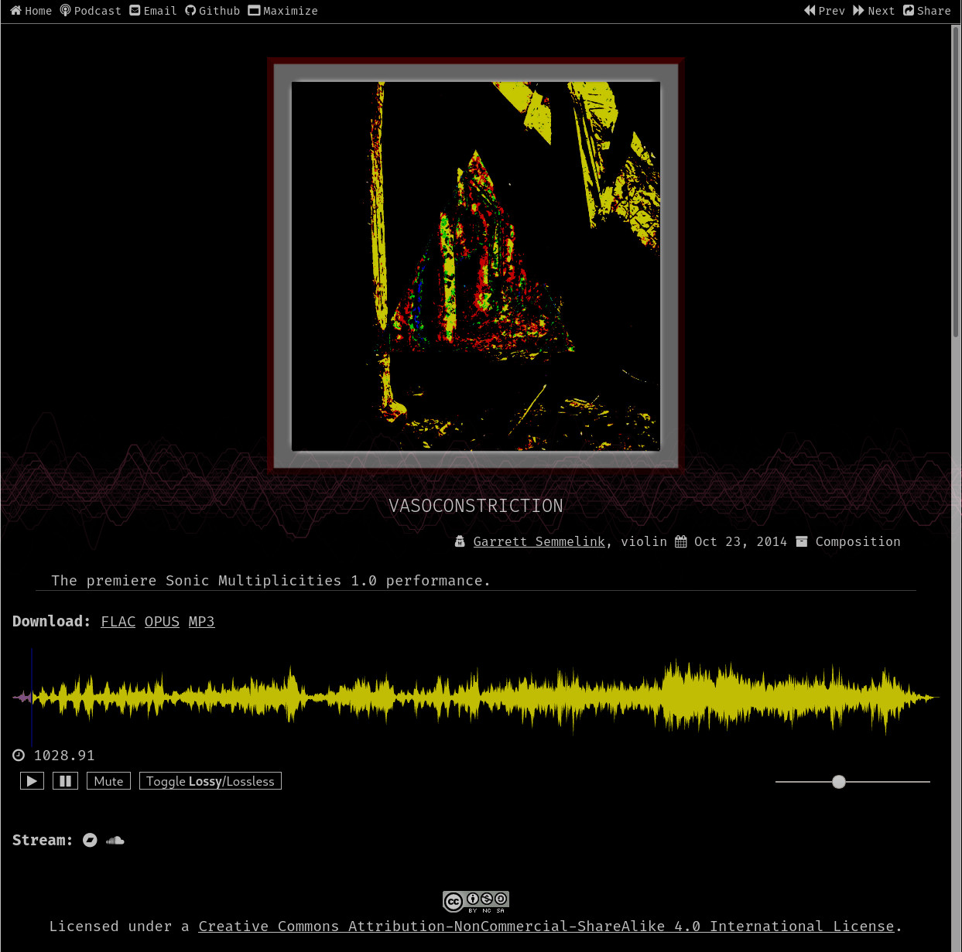Viewport: 962px width, 952px height.
Task: Open the Home link in top bar
Action: (x=31, y=11)
